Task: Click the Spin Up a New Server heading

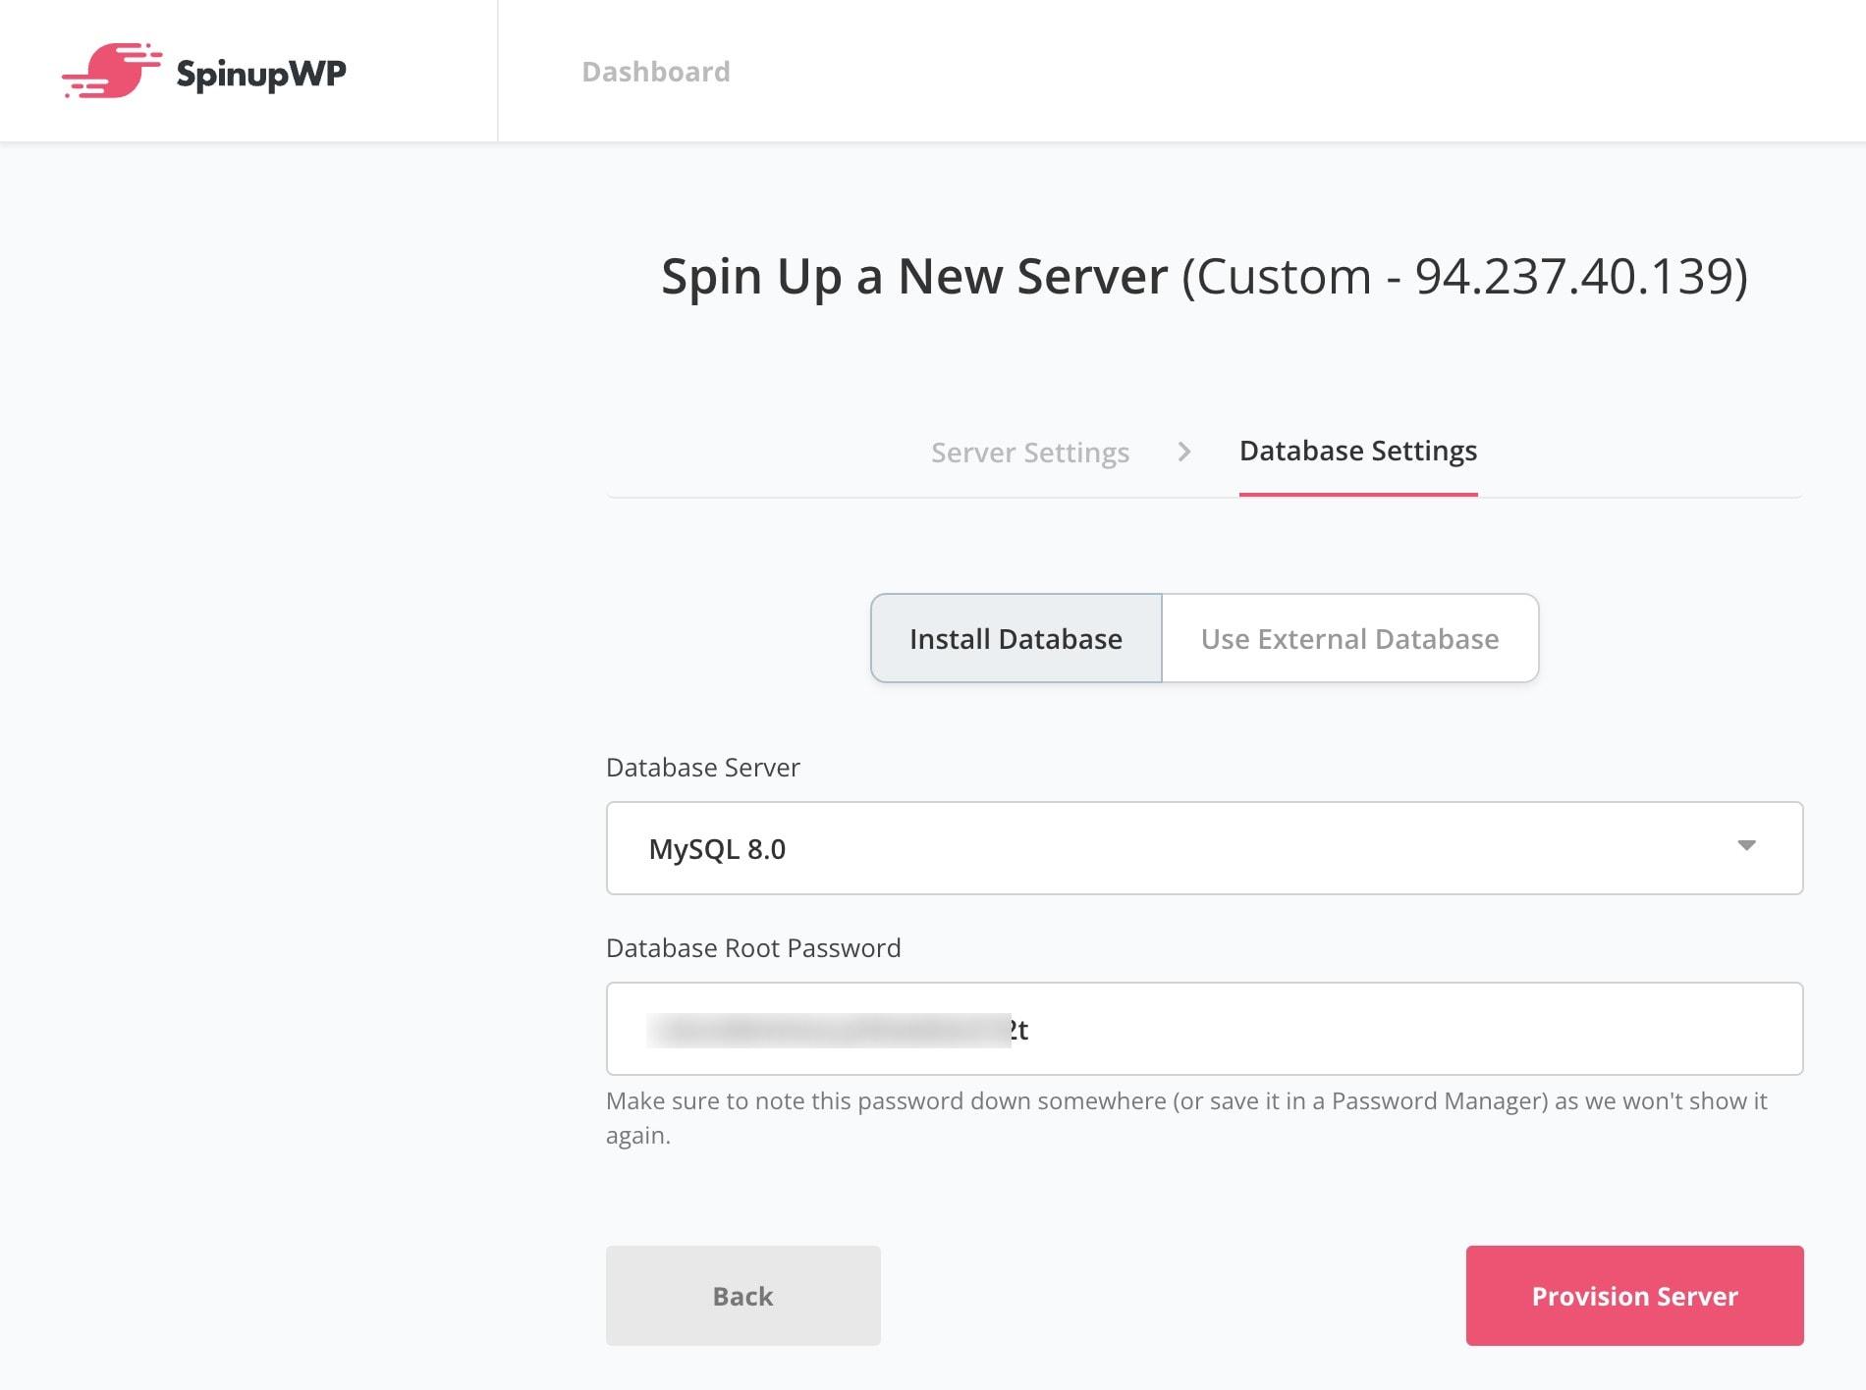Action: click(1205, 277)
